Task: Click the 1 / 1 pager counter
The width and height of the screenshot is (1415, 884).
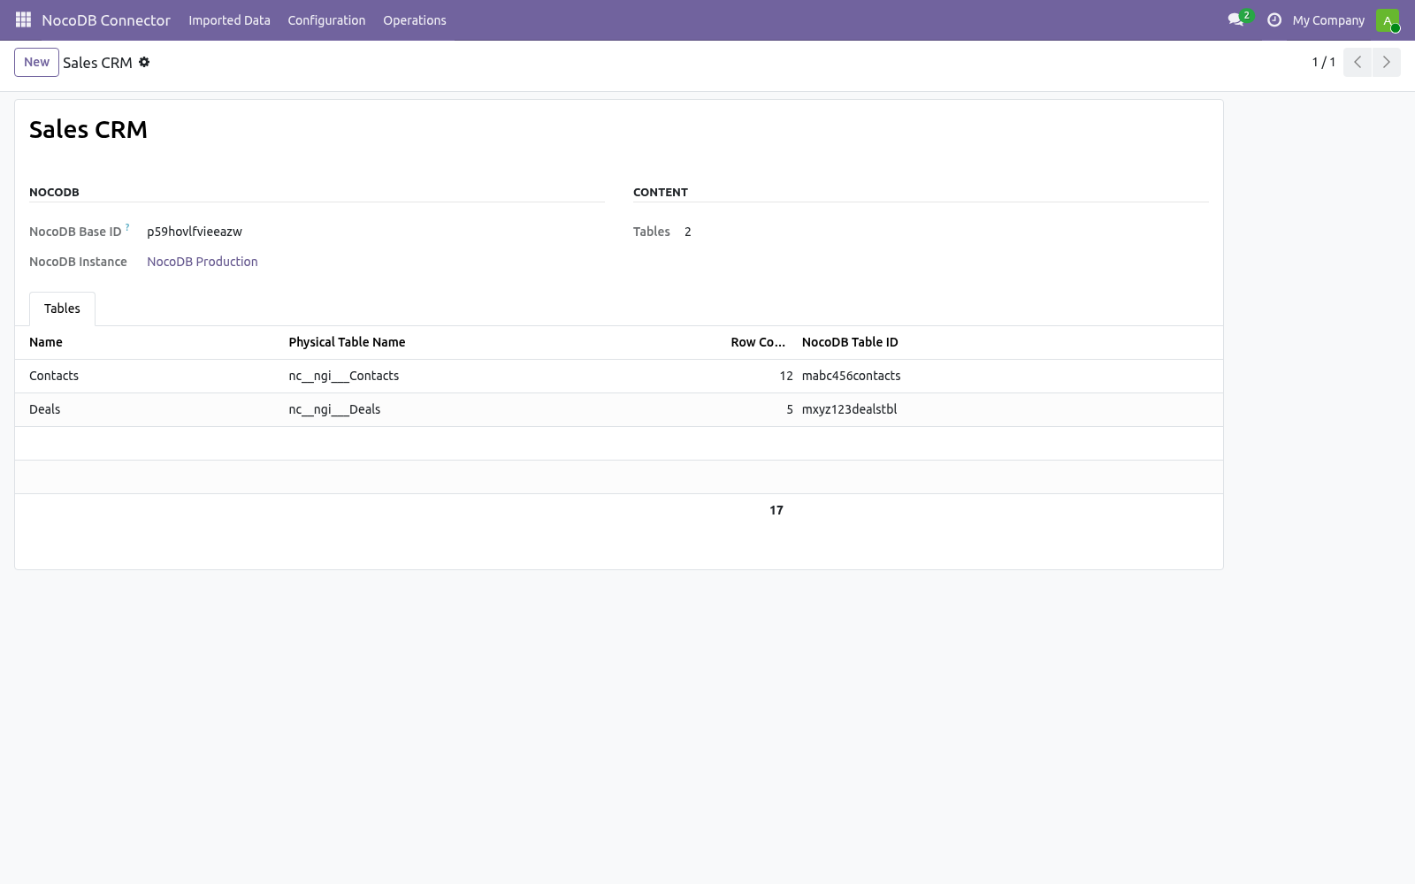Action: (x=1323, y=62)
